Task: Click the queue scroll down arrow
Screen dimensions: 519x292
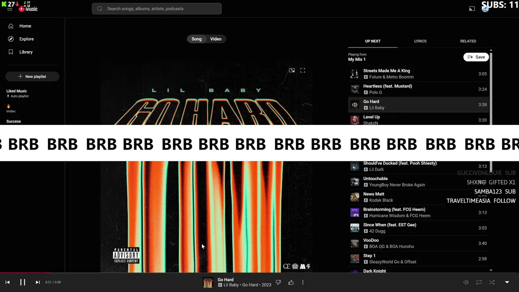Action: (x=491, y=270)
